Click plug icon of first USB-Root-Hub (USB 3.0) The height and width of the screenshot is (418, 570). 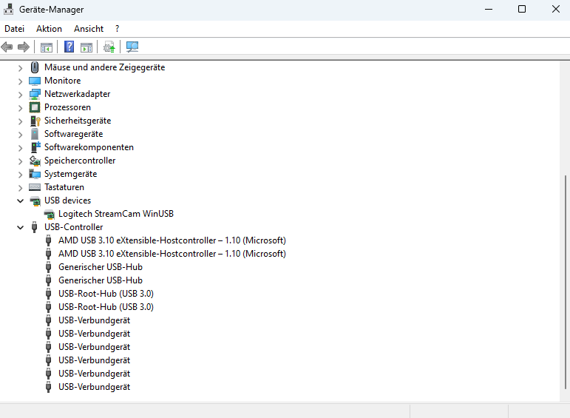coord(48,294)
